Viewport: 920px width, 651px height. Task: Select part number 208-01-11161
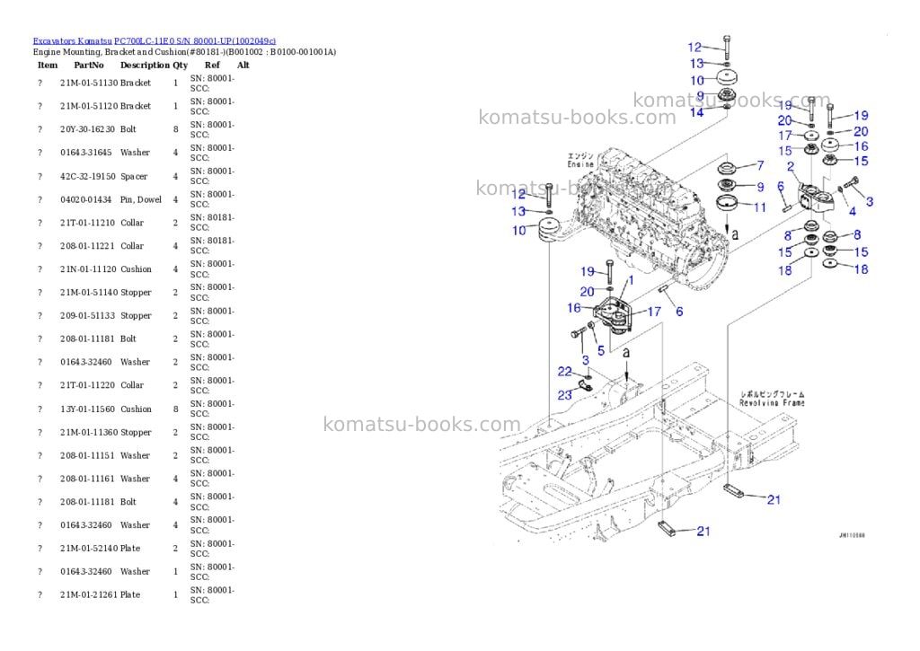tap(87, 479)
